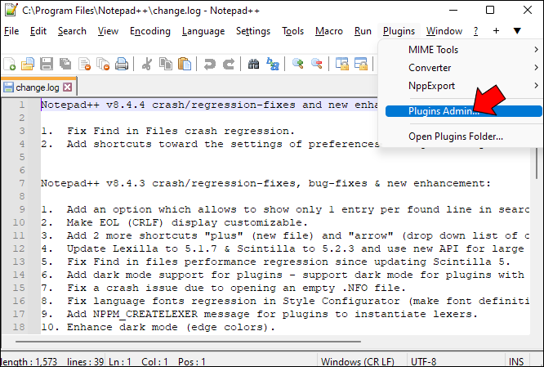Minimize the Notepad++ window
Screen dimensions: 544x367
pos(453,10)
